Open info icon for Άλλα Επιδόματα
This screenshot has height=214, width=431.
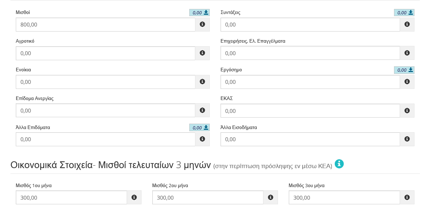click(x=202, y=139)
